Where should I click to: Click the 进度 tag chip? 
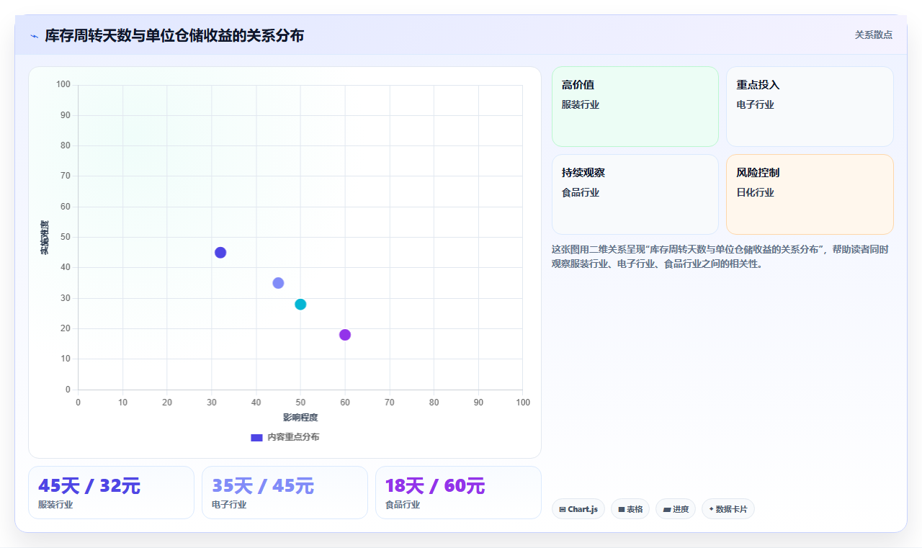click(675, 509)
